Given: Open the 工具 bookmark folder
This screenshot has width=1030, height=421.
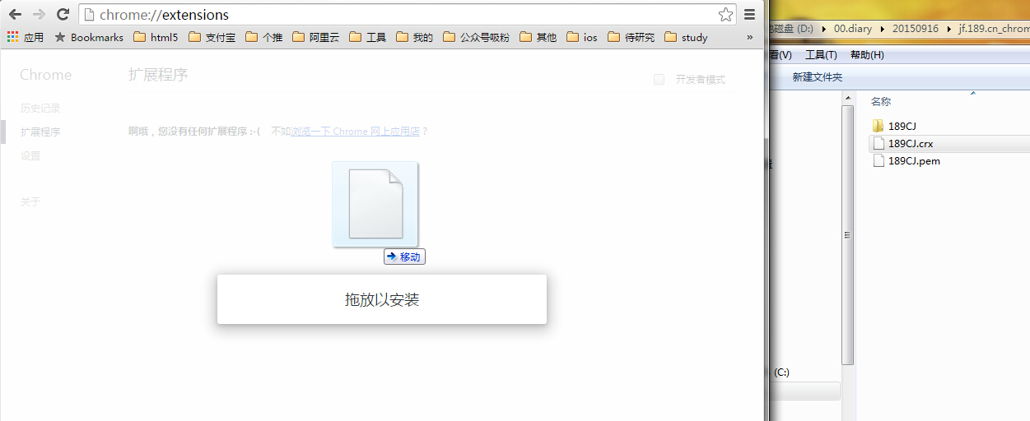Looking at the screenshot, I should pyautogui.click(x=368, y=37).
